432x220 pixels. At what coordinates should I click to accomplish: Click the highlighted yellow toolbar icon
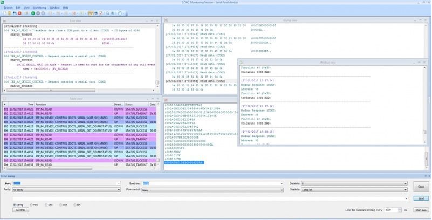[91, 13]
